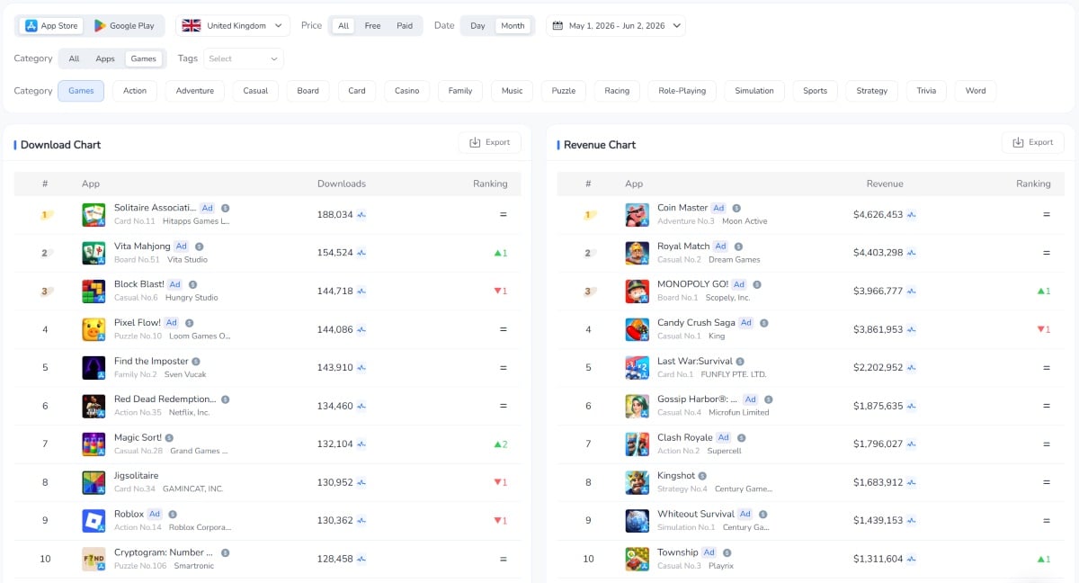The height and width of the screenshot is (583, 1079).
Task: Open the Roblox app icon
Action: (94, 520)
